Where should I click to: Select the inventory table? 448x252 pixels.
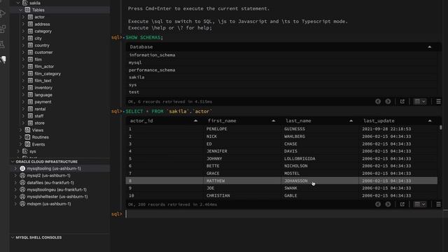pos(43,87)
